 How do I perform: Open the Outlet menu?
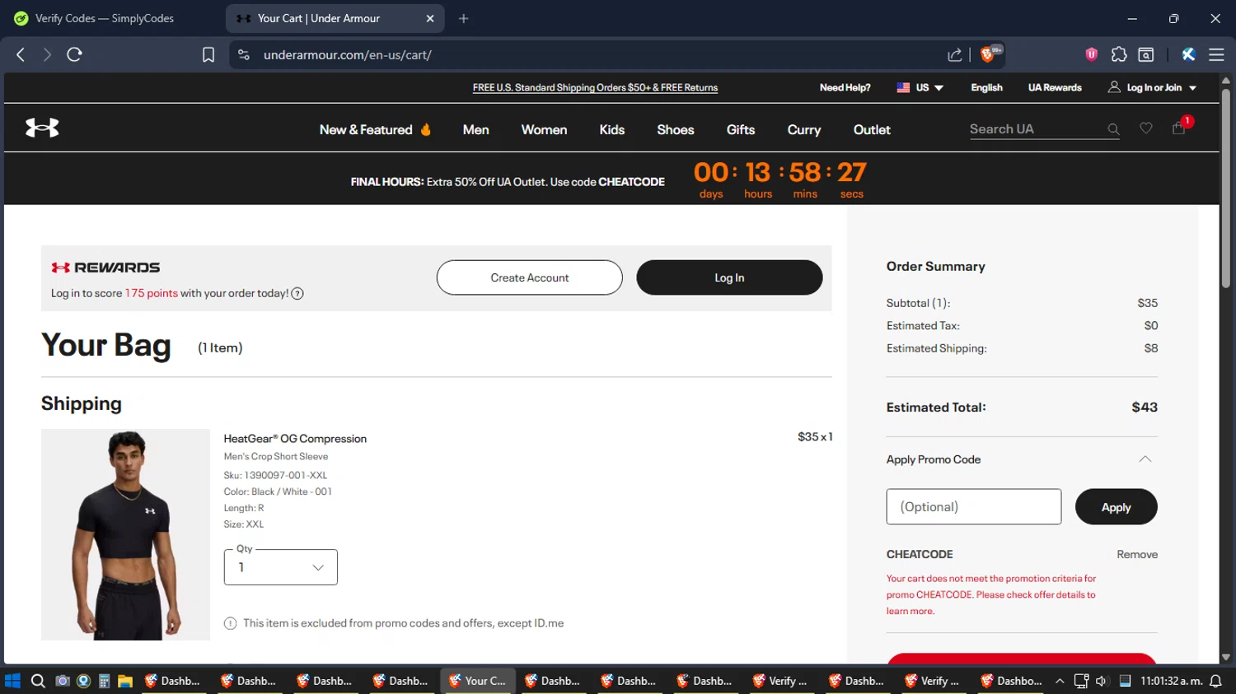(872, 129)
